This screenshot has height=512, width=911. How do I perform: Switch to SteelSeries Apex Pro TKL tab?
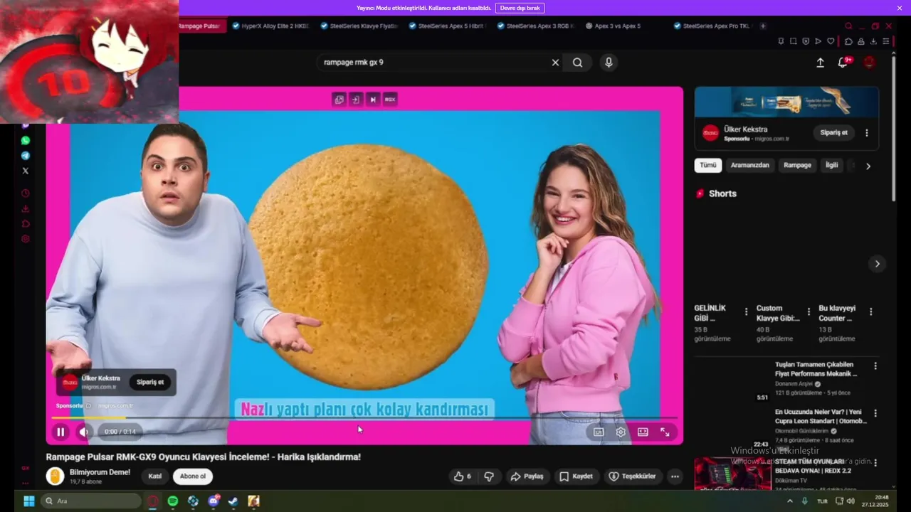point(713,26)
